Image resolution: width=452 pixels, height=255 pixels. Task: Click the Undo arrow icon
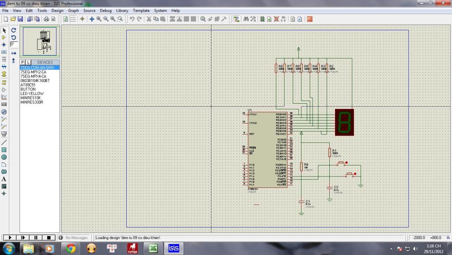pyautogui.click(x=132, y=19)
